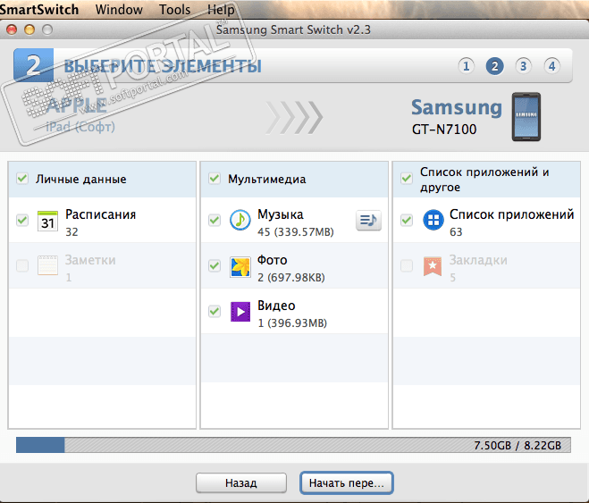Click the Назад button
The height and width of the screenshot is (503, 589).
241,482
